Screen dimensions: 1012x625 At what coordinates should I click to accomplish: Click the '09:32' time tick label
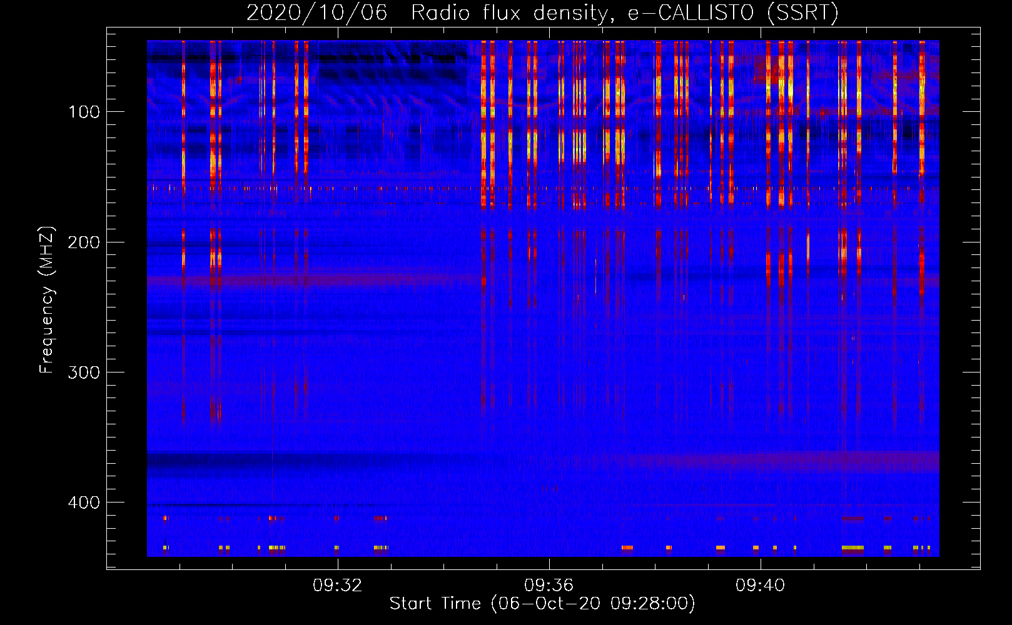tap(338, 586)
